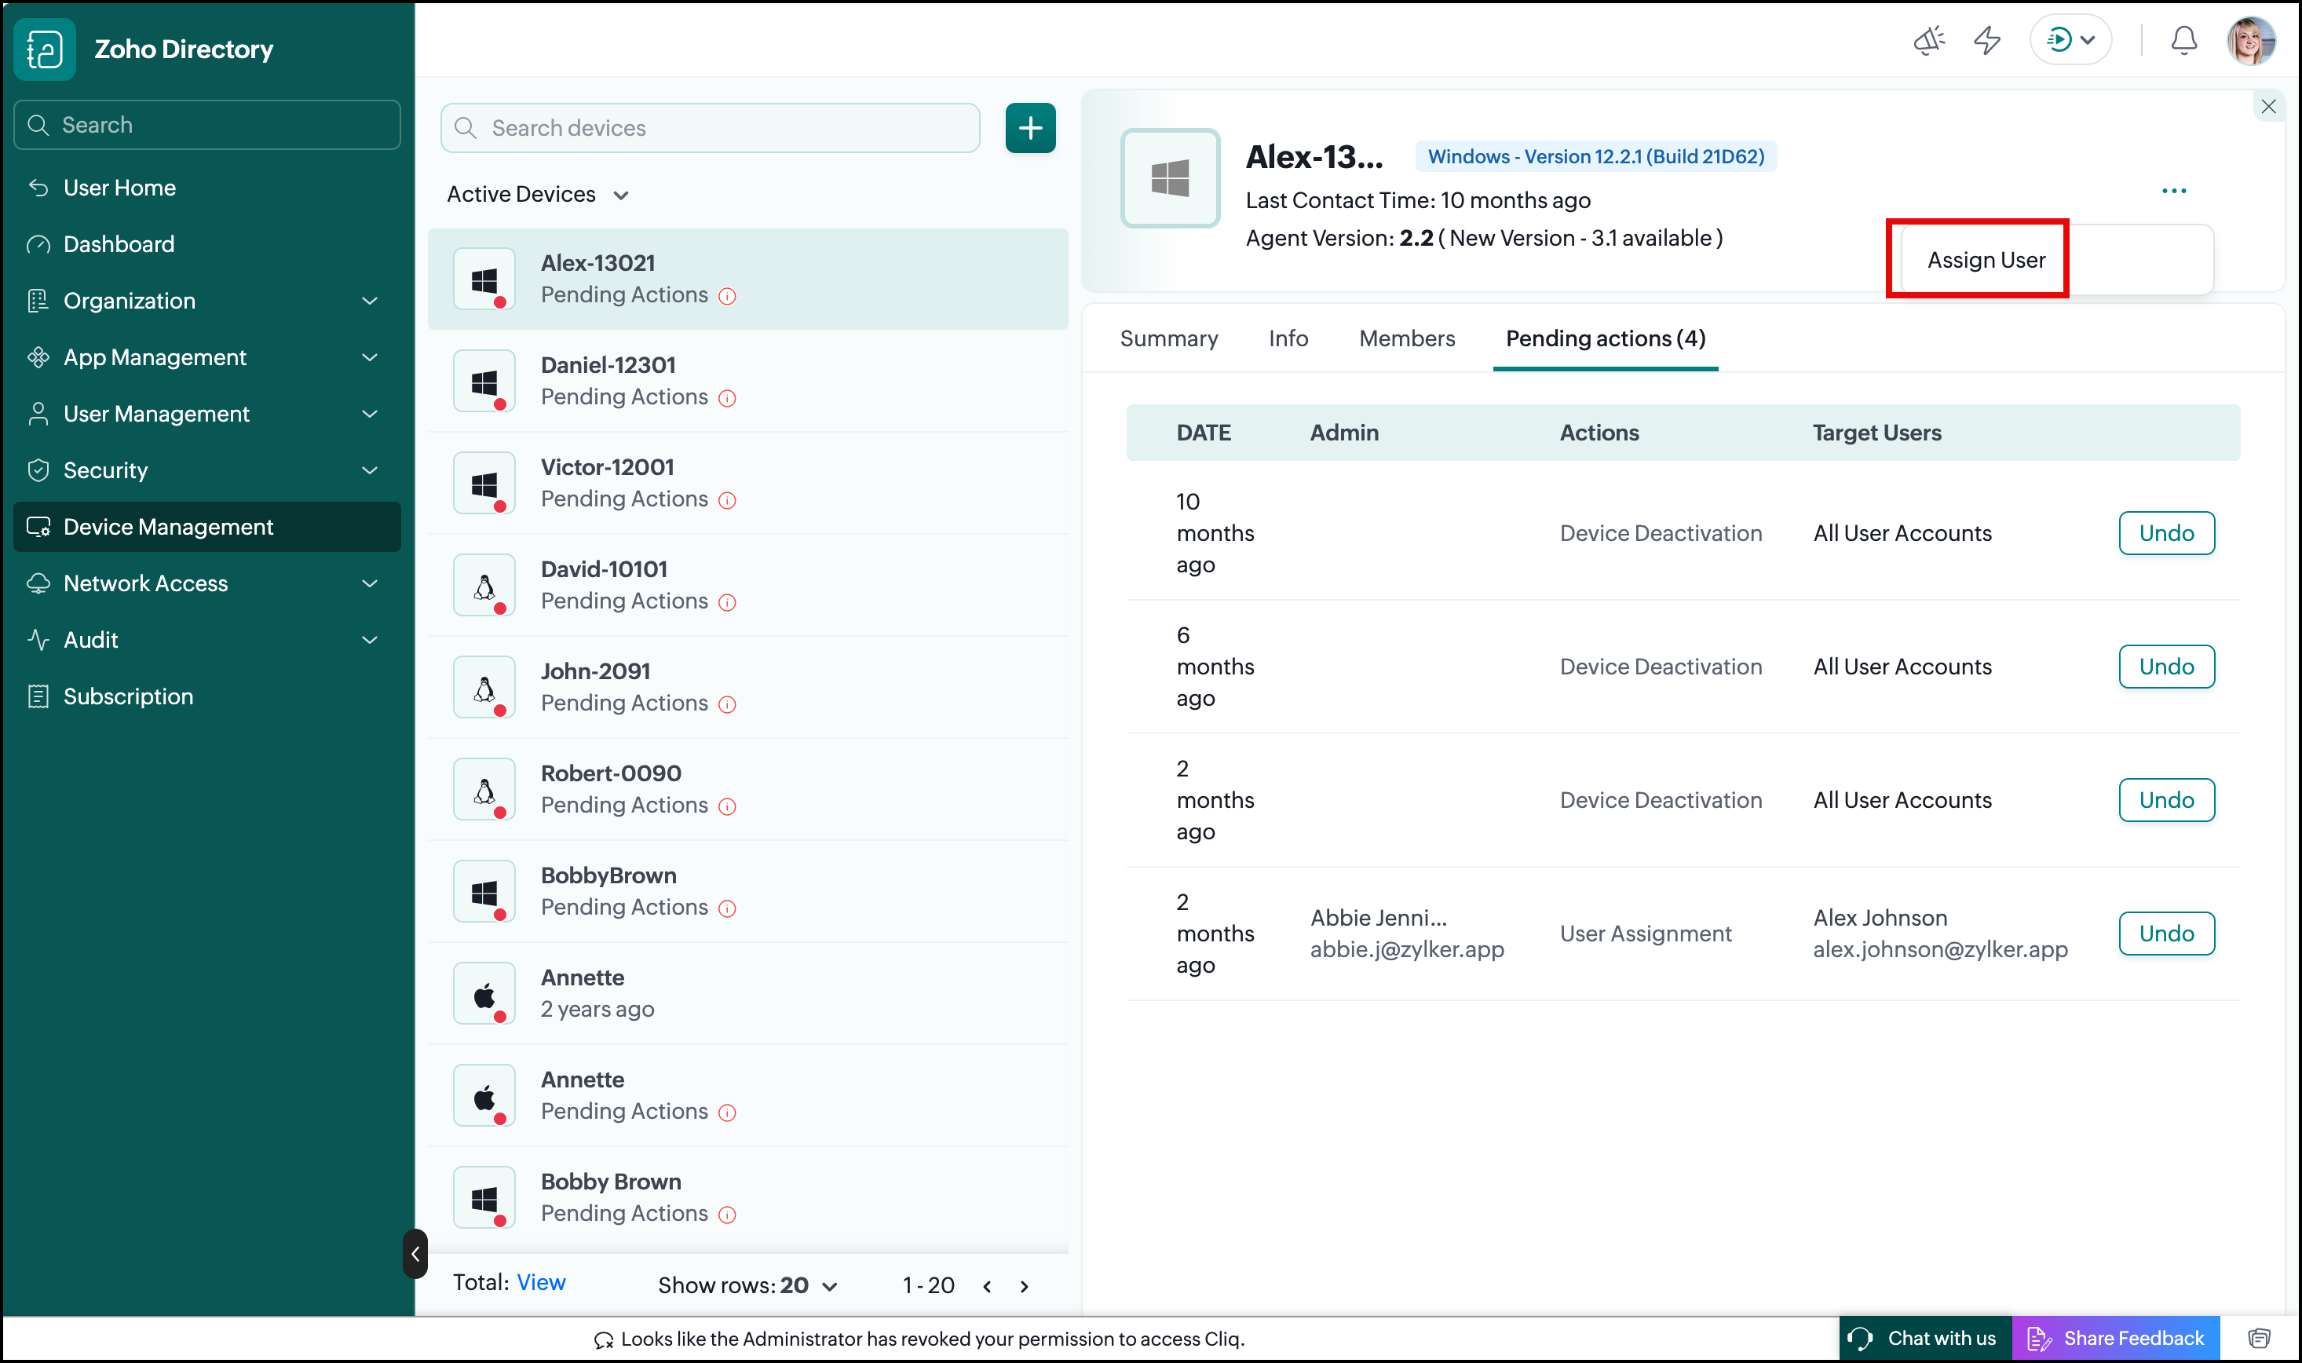Click the announcements megaphone icon
The width and height of the screenshot is (2302, 1363).
(1928, 40)
